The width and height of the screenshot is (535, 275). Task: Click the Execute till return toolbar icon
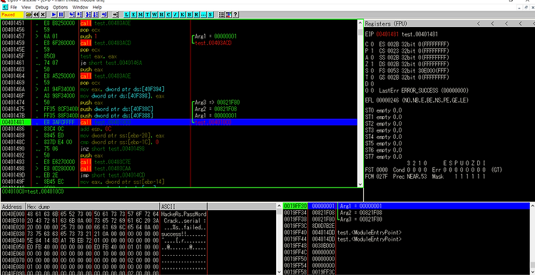pyautogui.click(x=104, y=15)
